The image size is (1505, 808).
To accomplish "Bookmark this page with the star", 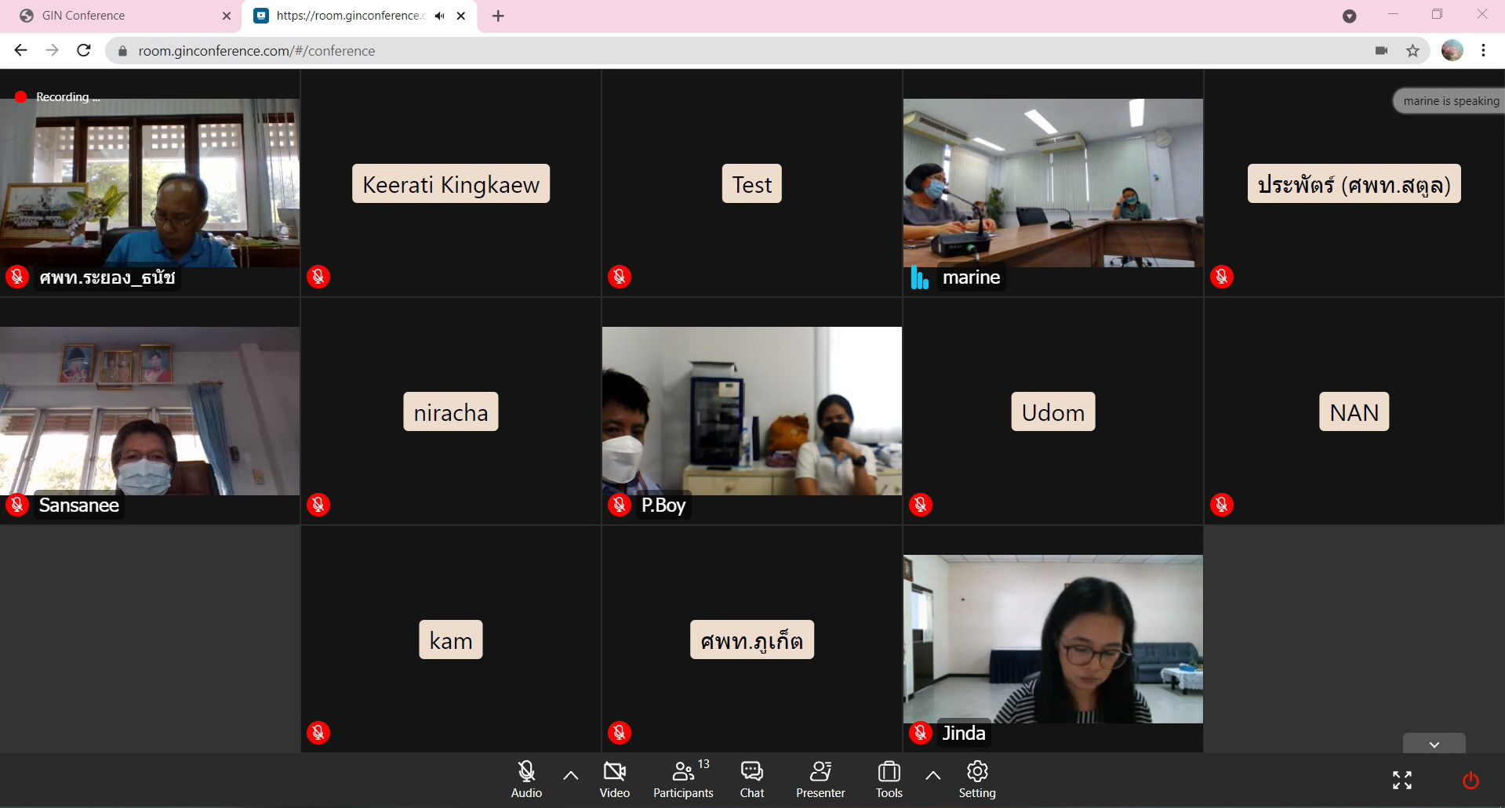I will tap(1412, 51).
